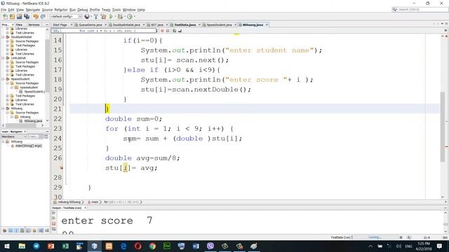Open Excel from taskbar
The width and height of the screenshot is (449, 252).
65,246
